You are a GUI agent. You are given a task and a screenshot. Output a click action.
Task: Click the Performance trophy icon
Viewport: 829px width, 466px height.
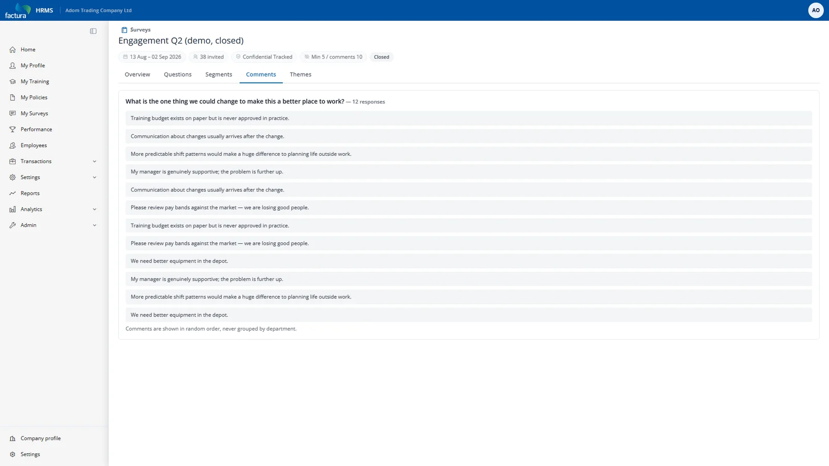tap(12, 129)
